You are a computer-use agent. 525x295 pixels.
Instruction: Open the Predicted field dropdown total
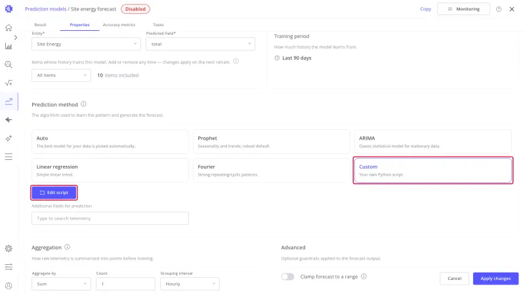[x=201, y=44]
